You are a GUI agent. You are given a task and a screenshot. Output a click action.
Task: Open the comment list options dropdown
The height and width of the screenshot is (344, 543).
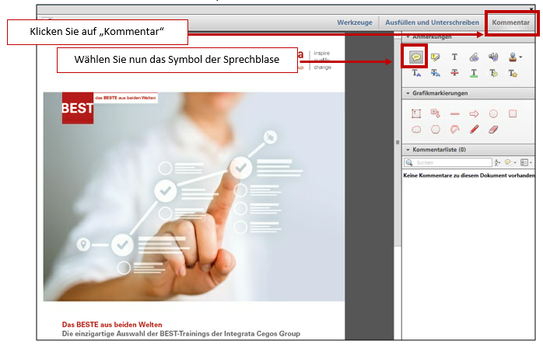526,162
